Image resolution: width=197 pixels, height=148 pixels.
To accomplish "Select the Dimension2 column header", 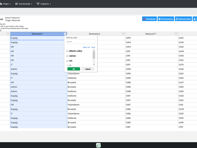I will (x=94, y=34).
